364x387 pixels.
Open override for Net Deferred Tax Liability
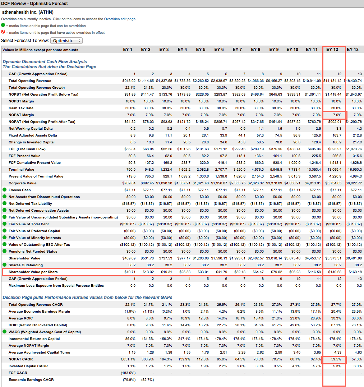pos(4,203)
